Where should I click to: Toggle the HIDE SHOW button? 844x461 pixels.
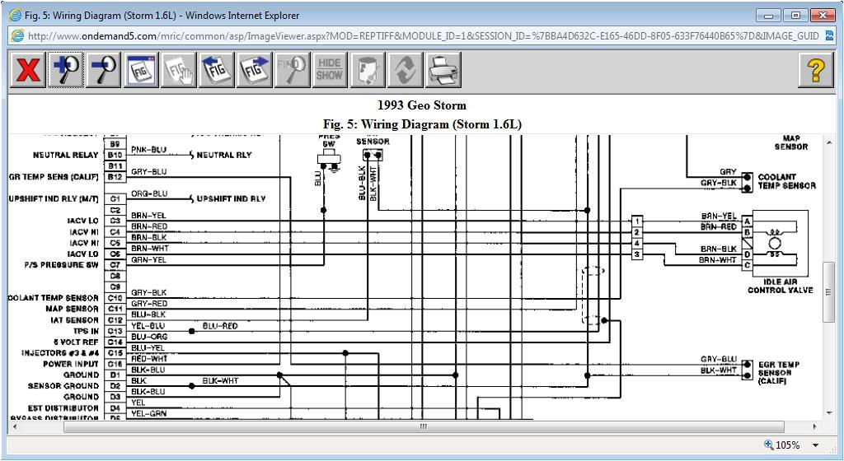330,70
